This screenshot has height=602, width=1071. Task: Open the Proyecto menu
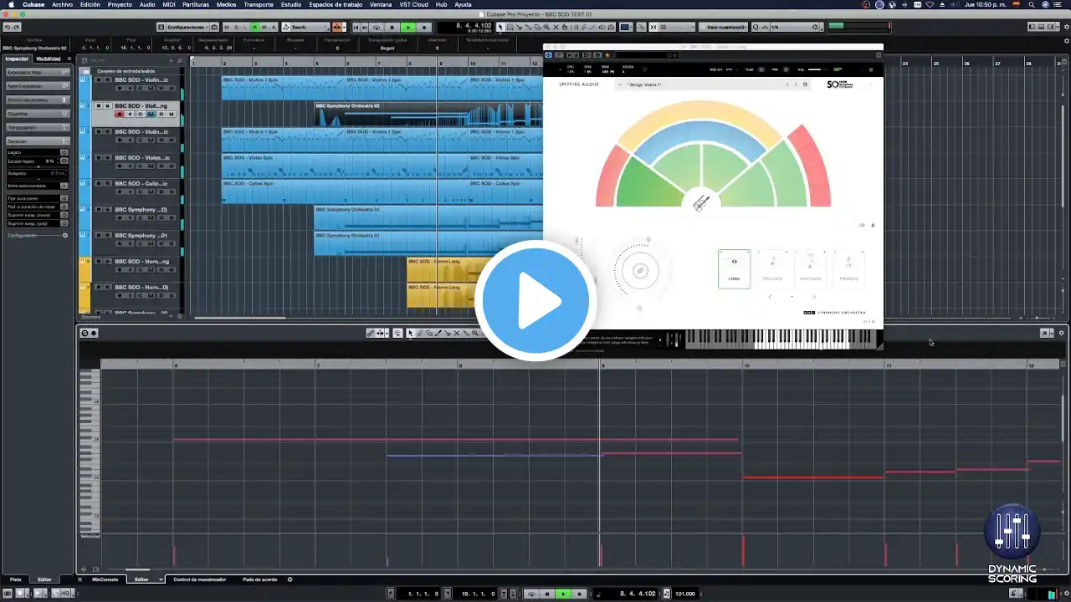click(120, 4)
